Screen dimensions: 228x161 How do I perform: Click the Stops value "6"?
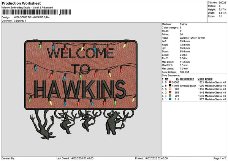coord(180,31)
